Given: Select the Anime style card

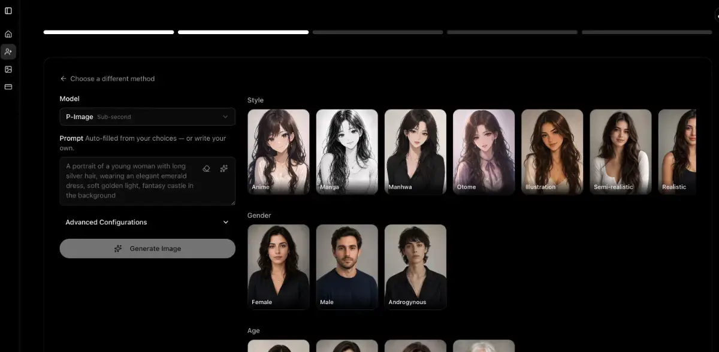Looking at the screenshot, I should click(x=279, y=151).
